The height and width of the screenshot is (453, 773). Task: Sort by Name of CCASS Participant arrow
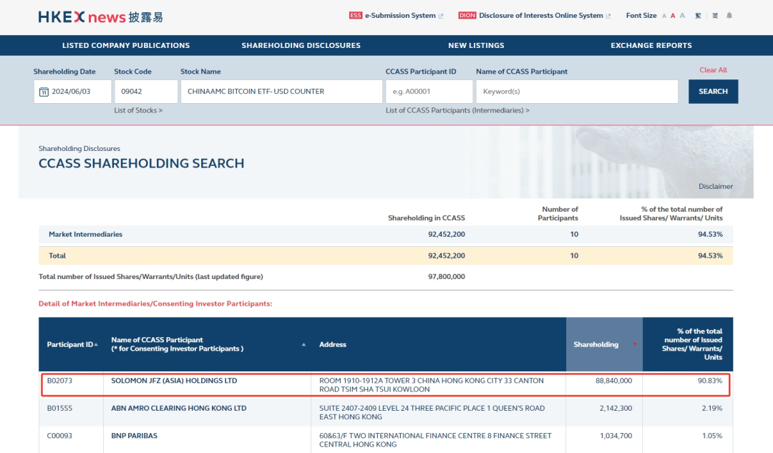point(303,344)
